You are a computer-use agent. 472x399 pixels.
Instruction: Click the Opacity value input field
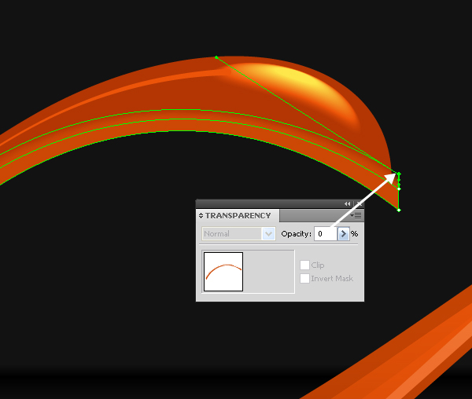[x=326, y=234]
